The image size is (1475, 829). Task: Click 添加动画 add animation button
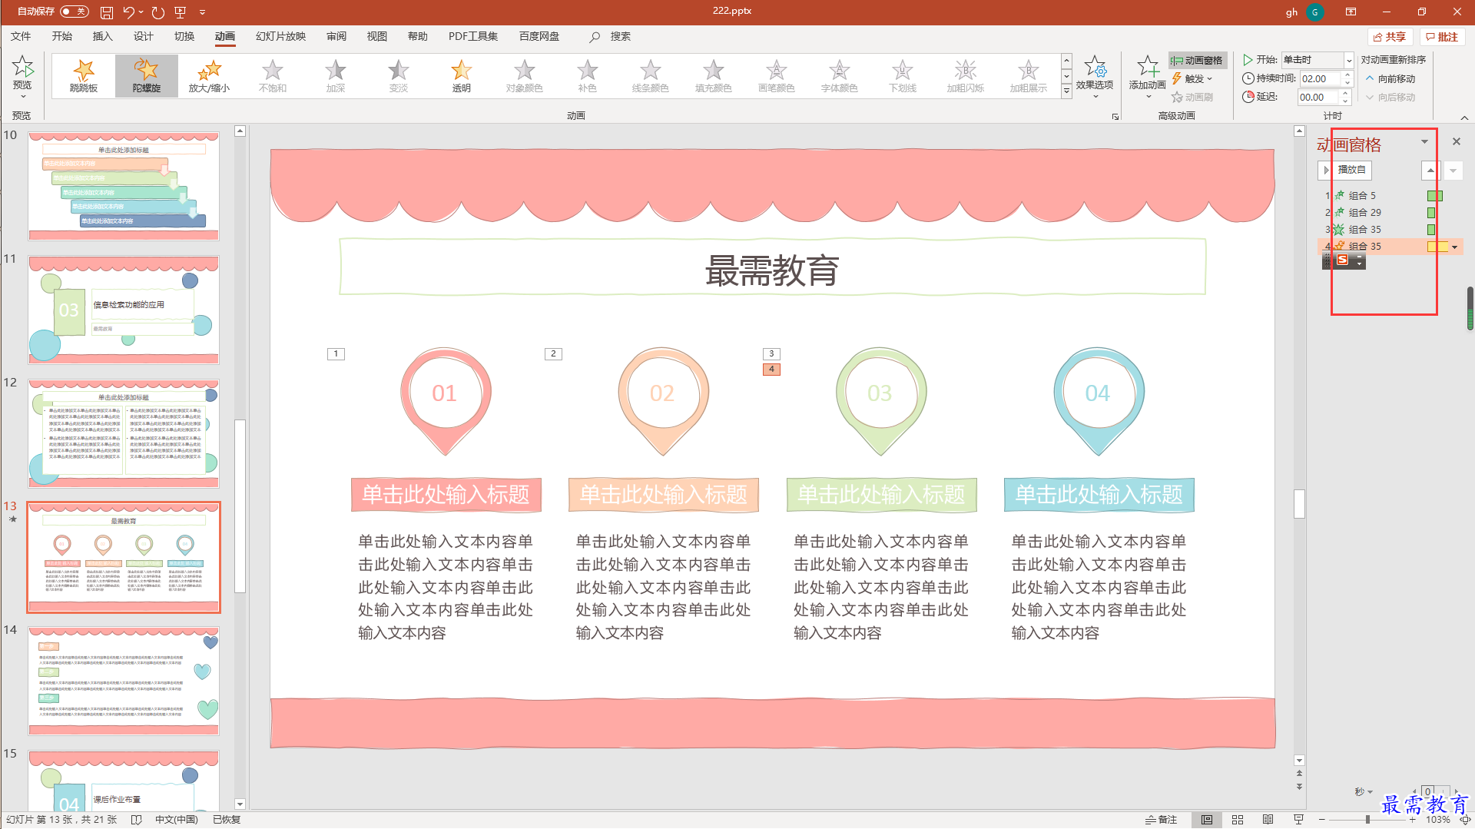[x=1147, y=77]
